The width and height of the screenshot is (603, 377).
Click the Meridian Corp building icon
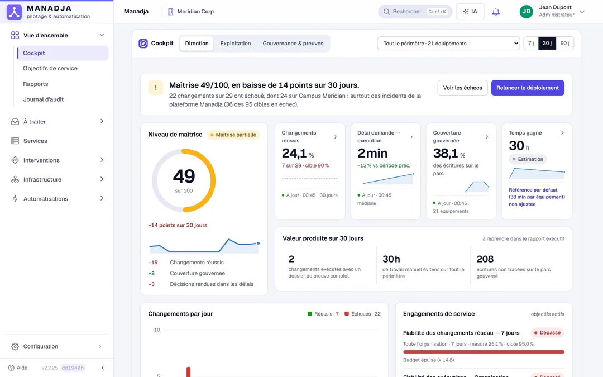coord(170,12)
